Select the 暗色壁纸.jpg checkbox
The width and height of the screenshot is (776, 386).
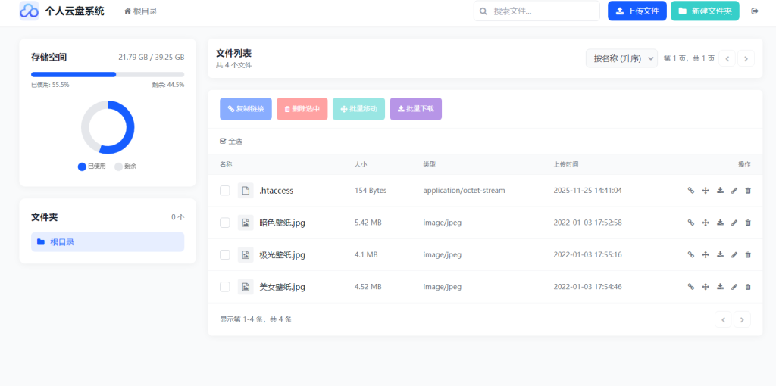pos(225,223)
